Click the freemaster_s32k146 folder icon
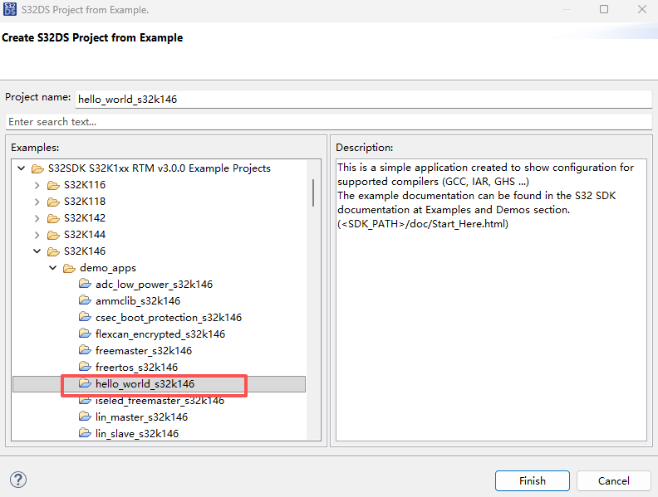The width and height of the screenshot is (658, 497). click(x=86, y=350)
